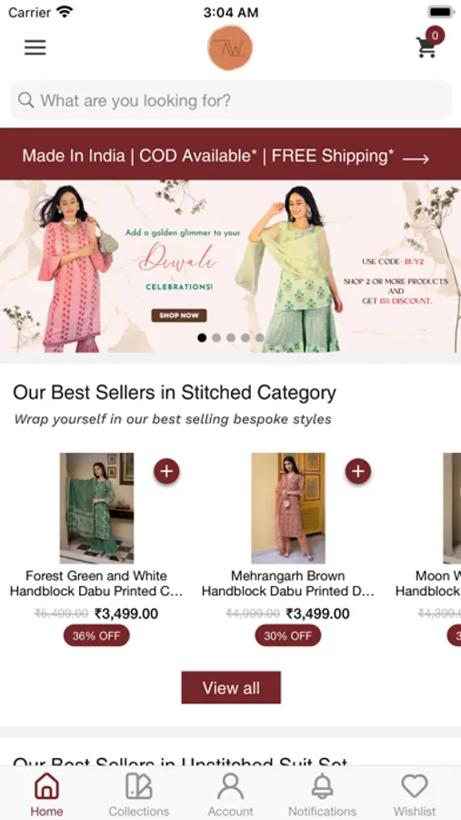Viewport: 461px width, 820px height.
Task: Open Forest Green suit thumbnail
Action: tap(96, 507)
